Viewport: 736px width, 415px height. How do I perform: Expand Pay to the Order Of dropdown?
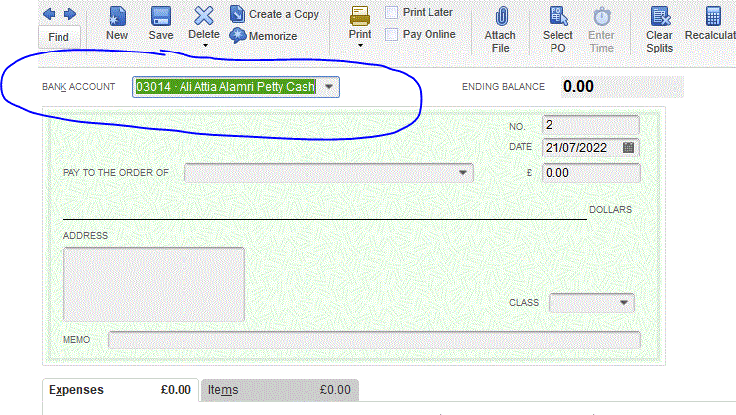coord(463,173)
